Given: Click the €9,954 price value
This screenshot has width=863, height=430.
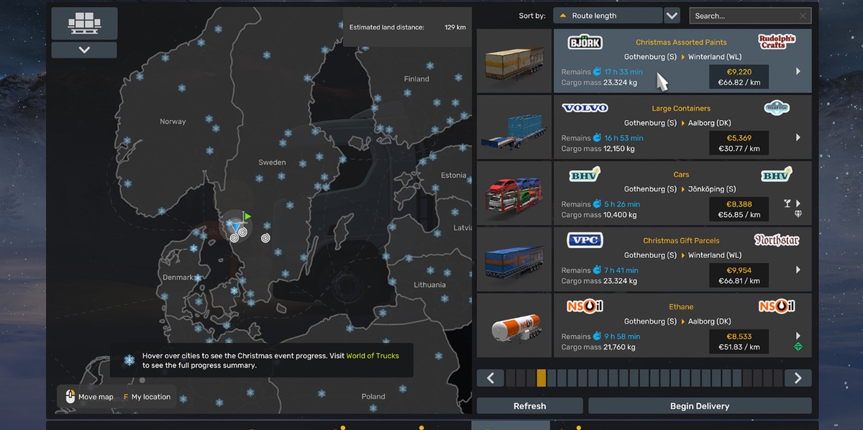Looking at the screenshot, I should [739, 270].
